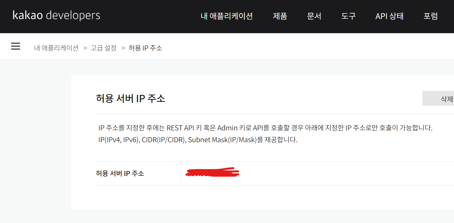Click the 허용 서버 IP 주소 row label
This screenshot has height=223, width=454.
point(120,173)
